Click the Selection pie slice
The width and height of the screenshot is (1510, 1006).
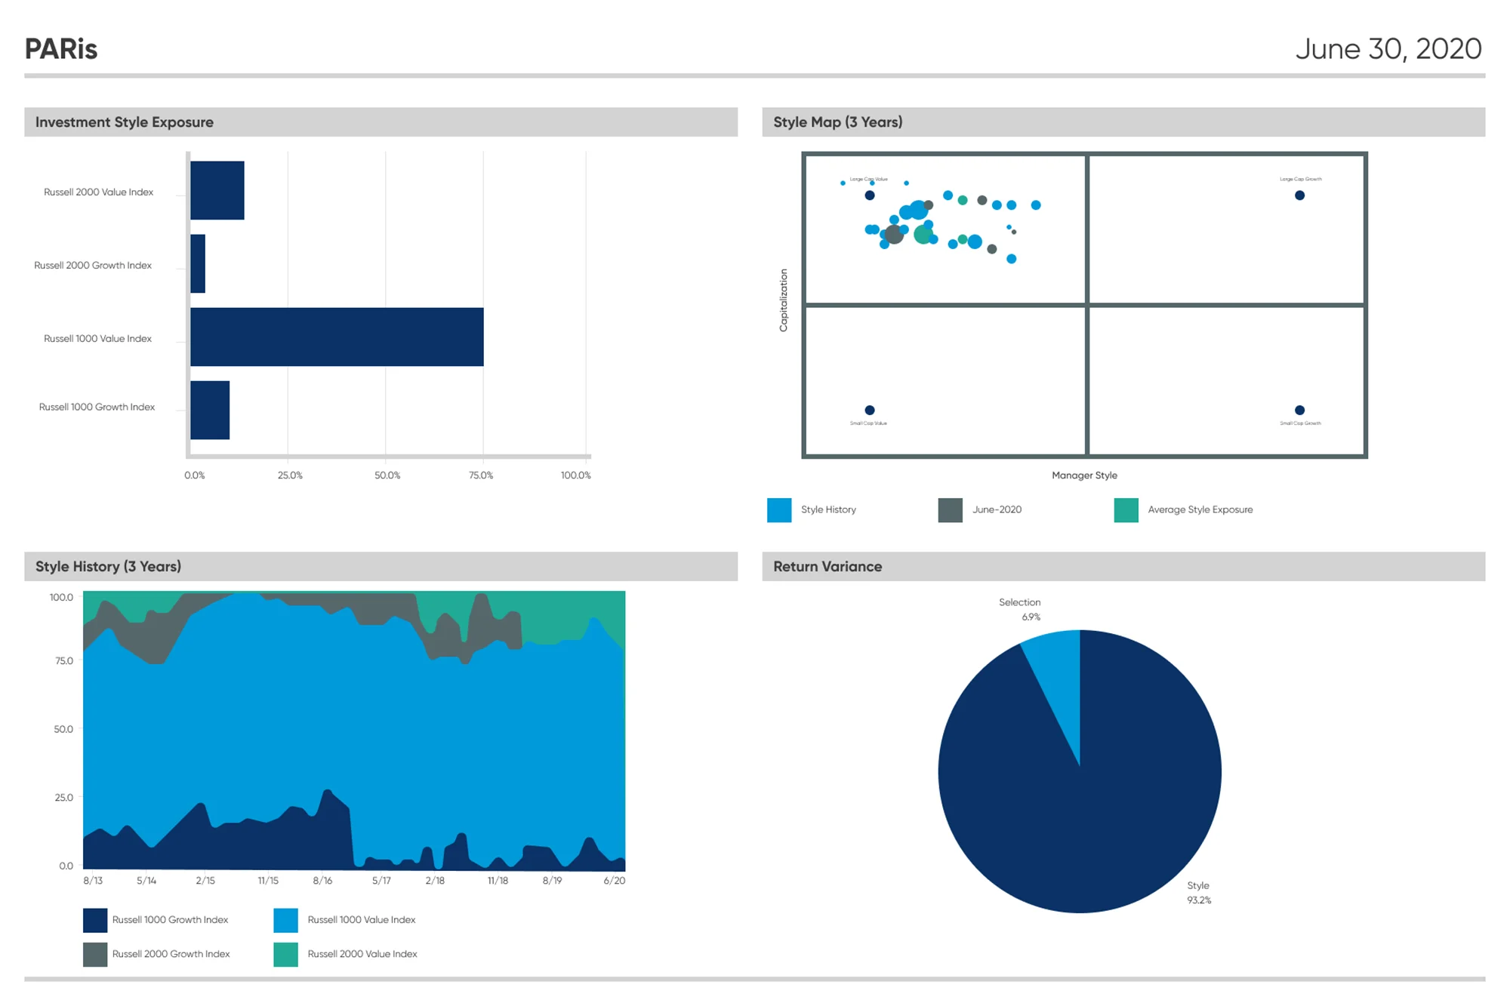pos(1058,664)
